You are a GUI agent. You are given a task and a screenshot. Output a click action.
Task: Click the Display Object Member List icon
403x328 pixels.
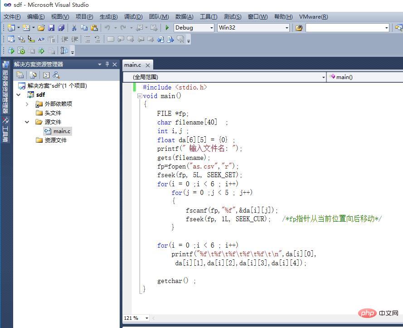(11, 39)
